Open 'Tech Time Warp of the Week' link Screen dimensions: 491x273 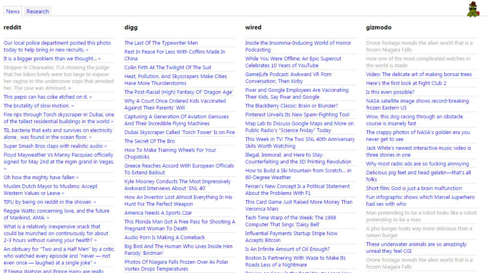(x=290, y=221)
